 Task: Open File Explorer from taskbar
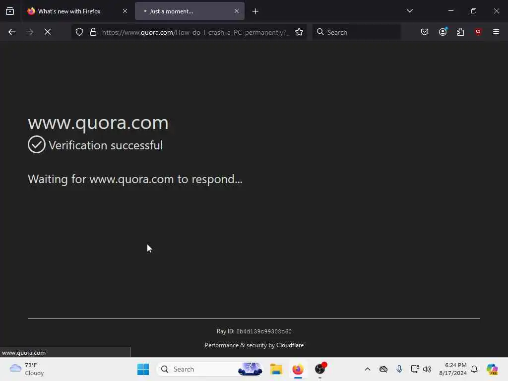pyautogui.click(x=276, y=369)
